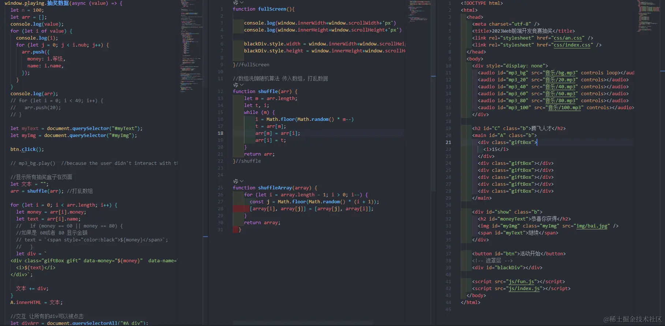The height and width of the screenshot is (326, 665).
Task: Place cursor on 'fullScreen' function name
Action: point(272,9)
